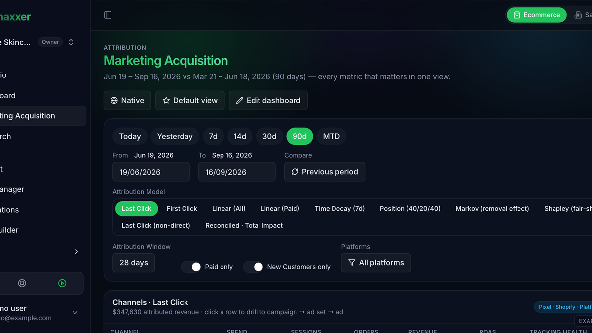Choose Linear (Paid) attribution model
The image size is (592, 333).
280,208
